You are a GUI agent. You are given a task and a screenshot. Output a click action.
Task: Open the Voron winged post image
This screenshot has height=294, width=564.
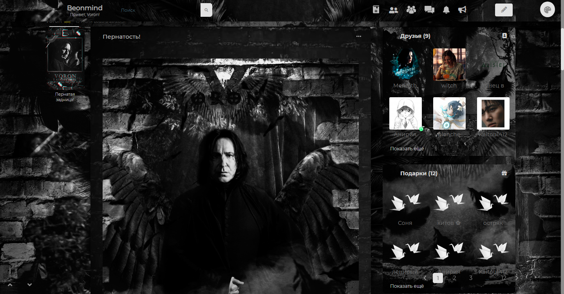click(x=231, y=176)
